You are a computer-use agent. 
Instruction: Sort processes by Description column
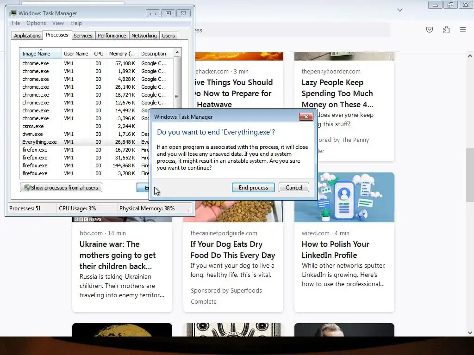coord(156,54)
